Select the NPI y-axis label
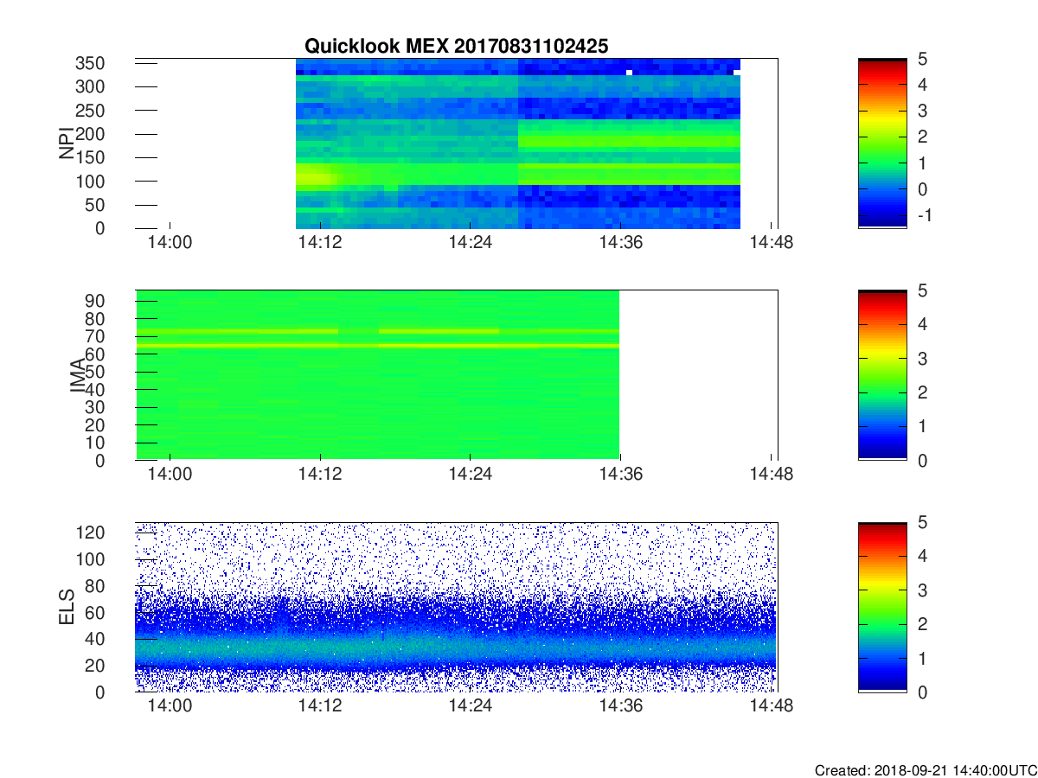Screen dimensions: 1038x778 [67, 143]
